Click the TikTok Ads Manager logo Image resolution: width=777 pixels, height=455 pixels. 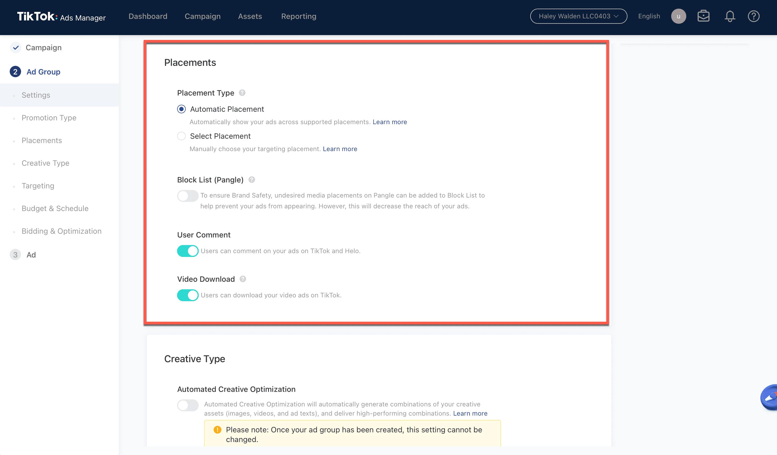[x=61, y=17]
